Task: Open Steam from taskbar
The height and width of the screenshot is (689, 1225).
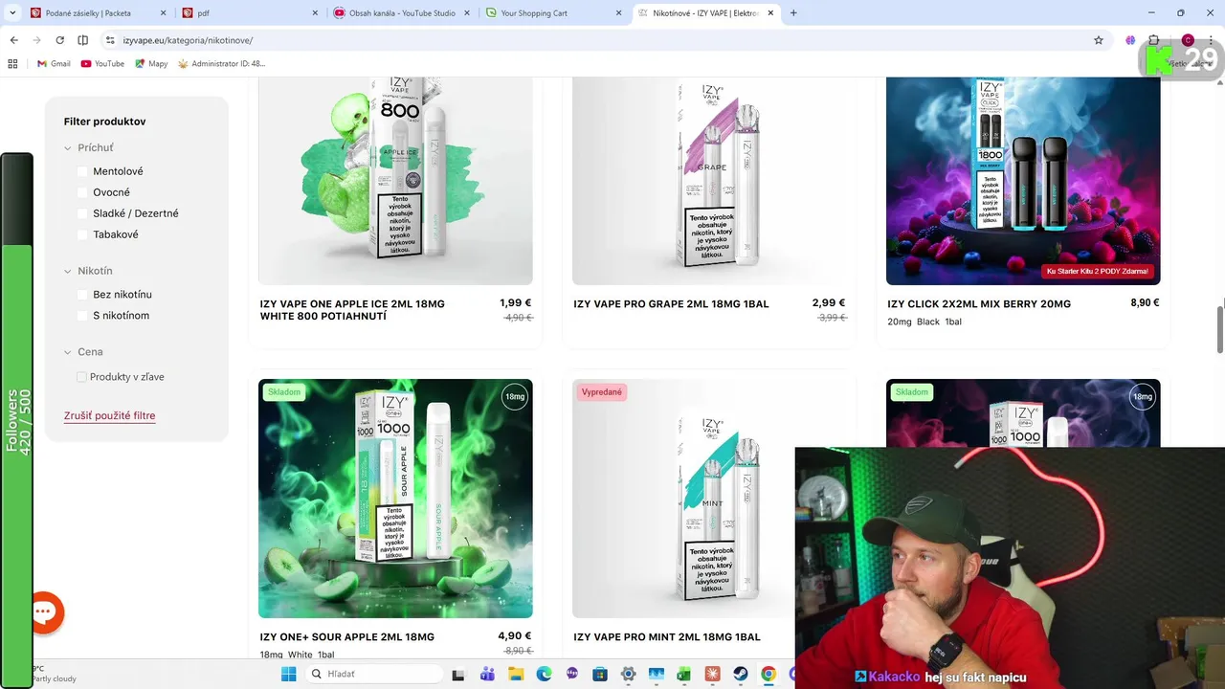Action: pos(740,674)
